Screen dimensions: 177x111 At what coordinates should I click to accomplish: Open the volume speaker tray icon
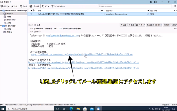(x=156, y=109)
